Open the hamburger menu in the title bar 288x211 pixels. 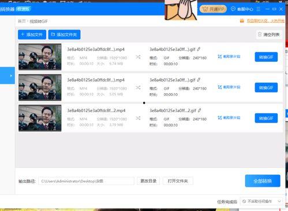point(259,9)
